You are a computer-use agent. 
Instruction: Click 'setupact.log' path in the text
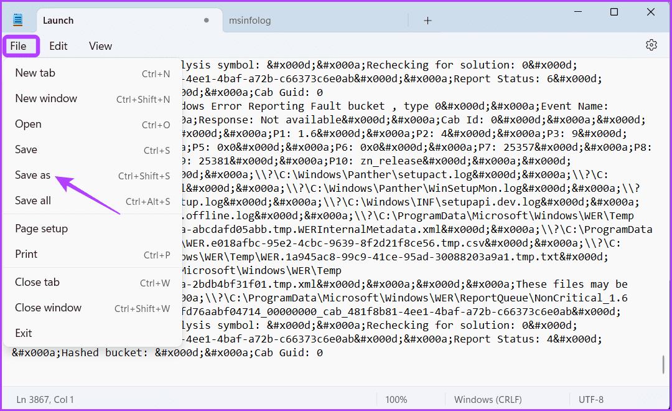point(436,174)
